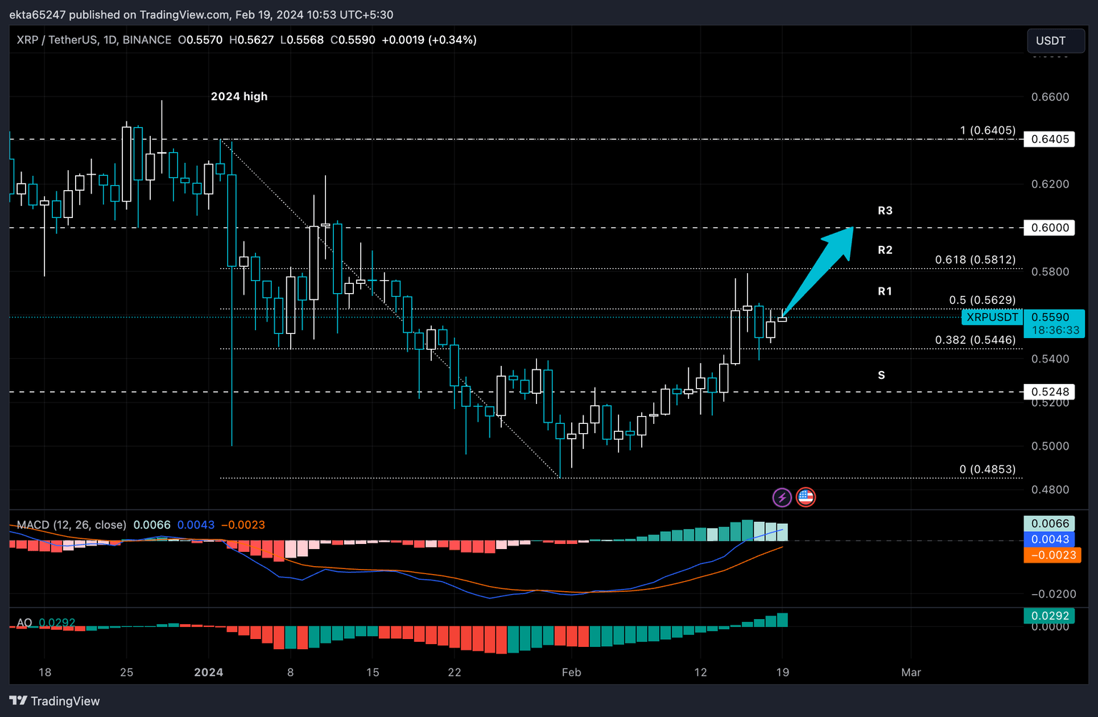
Task: Click the cyan 0.0043 MACD value swatch
Action: click(1049, 540)
